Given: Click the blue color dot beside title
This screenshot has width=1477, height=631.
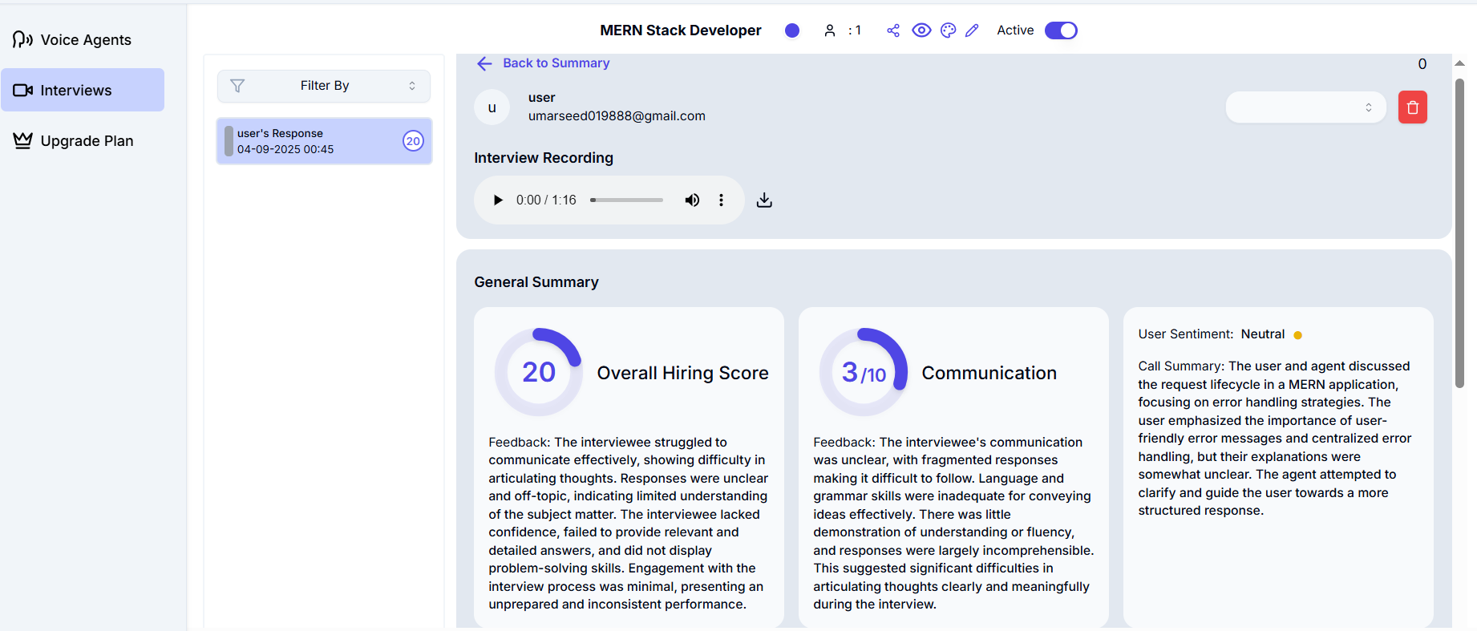Looking at the screenshot, I should click(792, 30).
